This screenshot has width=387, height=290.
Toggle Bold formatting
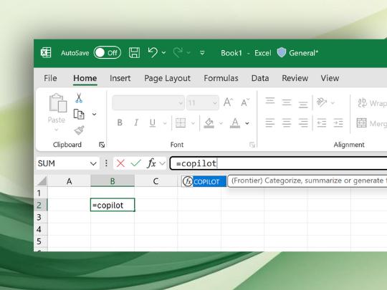pyautogui.click(x=120, y=122)
